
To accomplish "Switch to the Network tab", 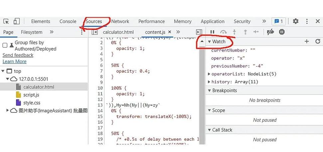I will tap(120, 21).
